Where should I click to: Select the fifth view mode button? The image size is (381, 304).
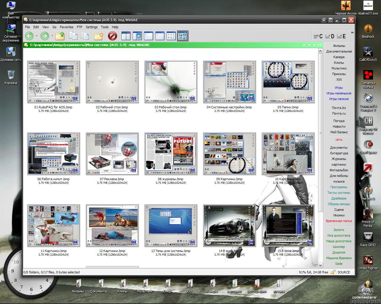171,36
